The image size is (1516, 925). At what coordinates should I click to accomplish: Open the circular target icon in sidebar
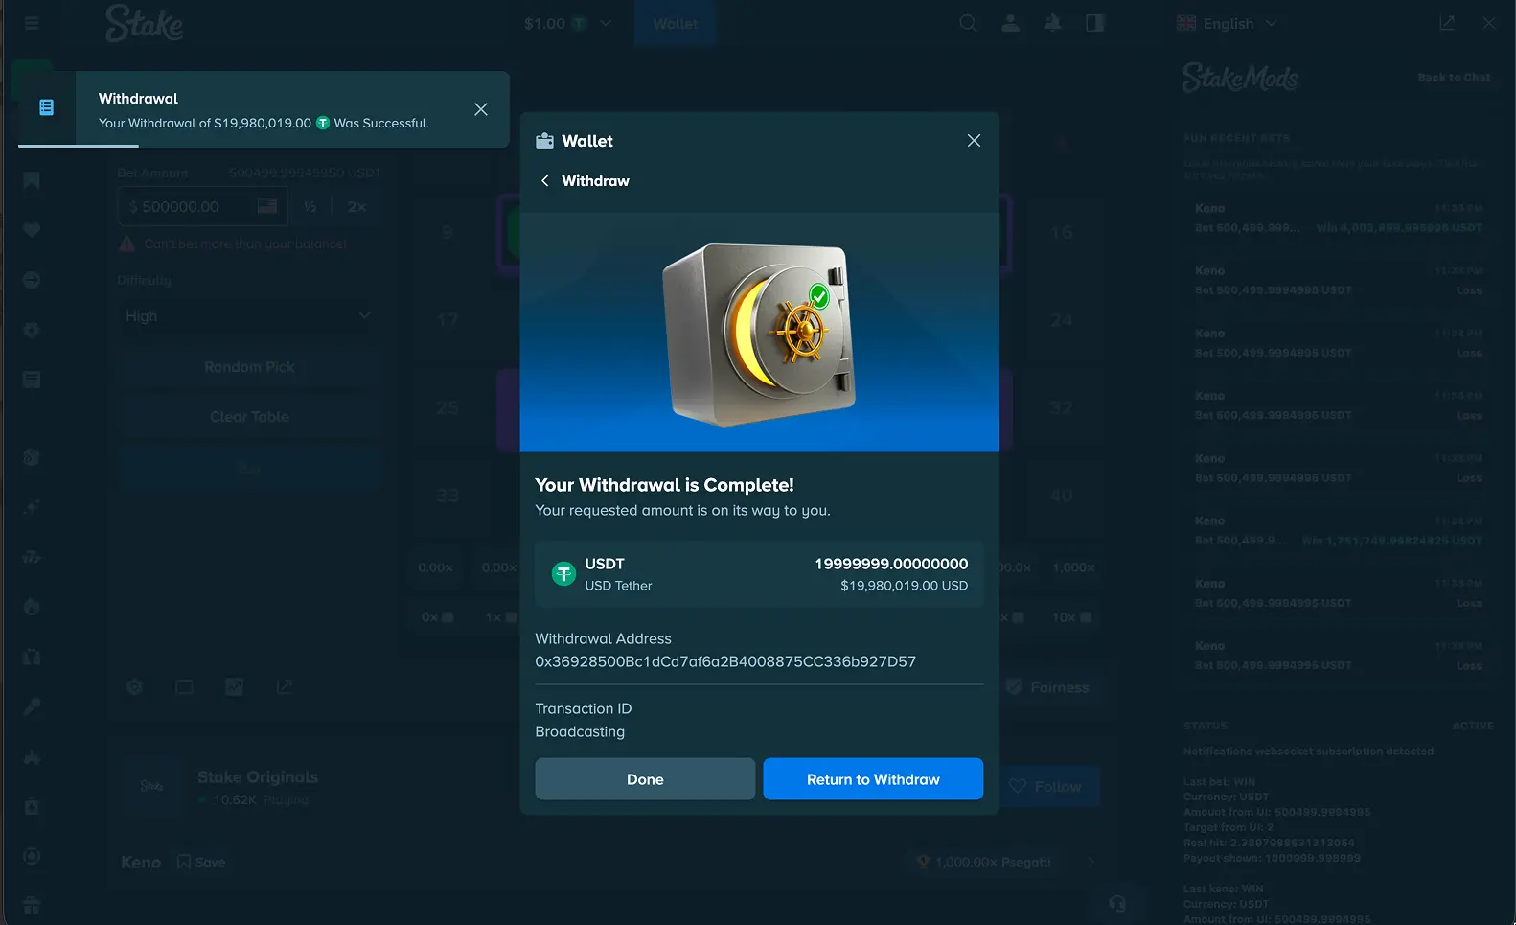32,856
